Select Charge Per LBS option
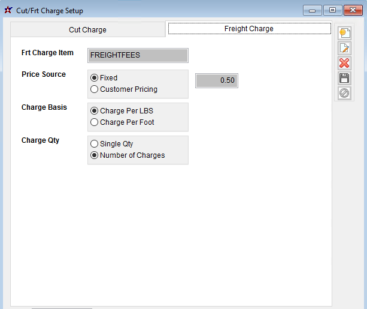Viewport: 367px width, 309px height. pos(122,111)
